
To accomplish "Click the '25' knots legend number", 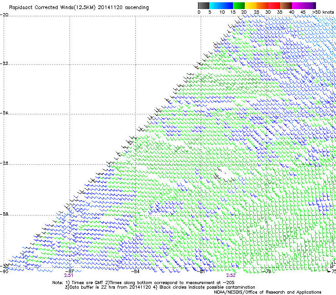I will [256, 12].
